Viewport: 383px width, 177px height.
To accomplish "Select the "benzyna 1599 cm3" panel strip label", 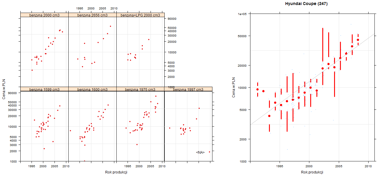I will pos(44,89).
